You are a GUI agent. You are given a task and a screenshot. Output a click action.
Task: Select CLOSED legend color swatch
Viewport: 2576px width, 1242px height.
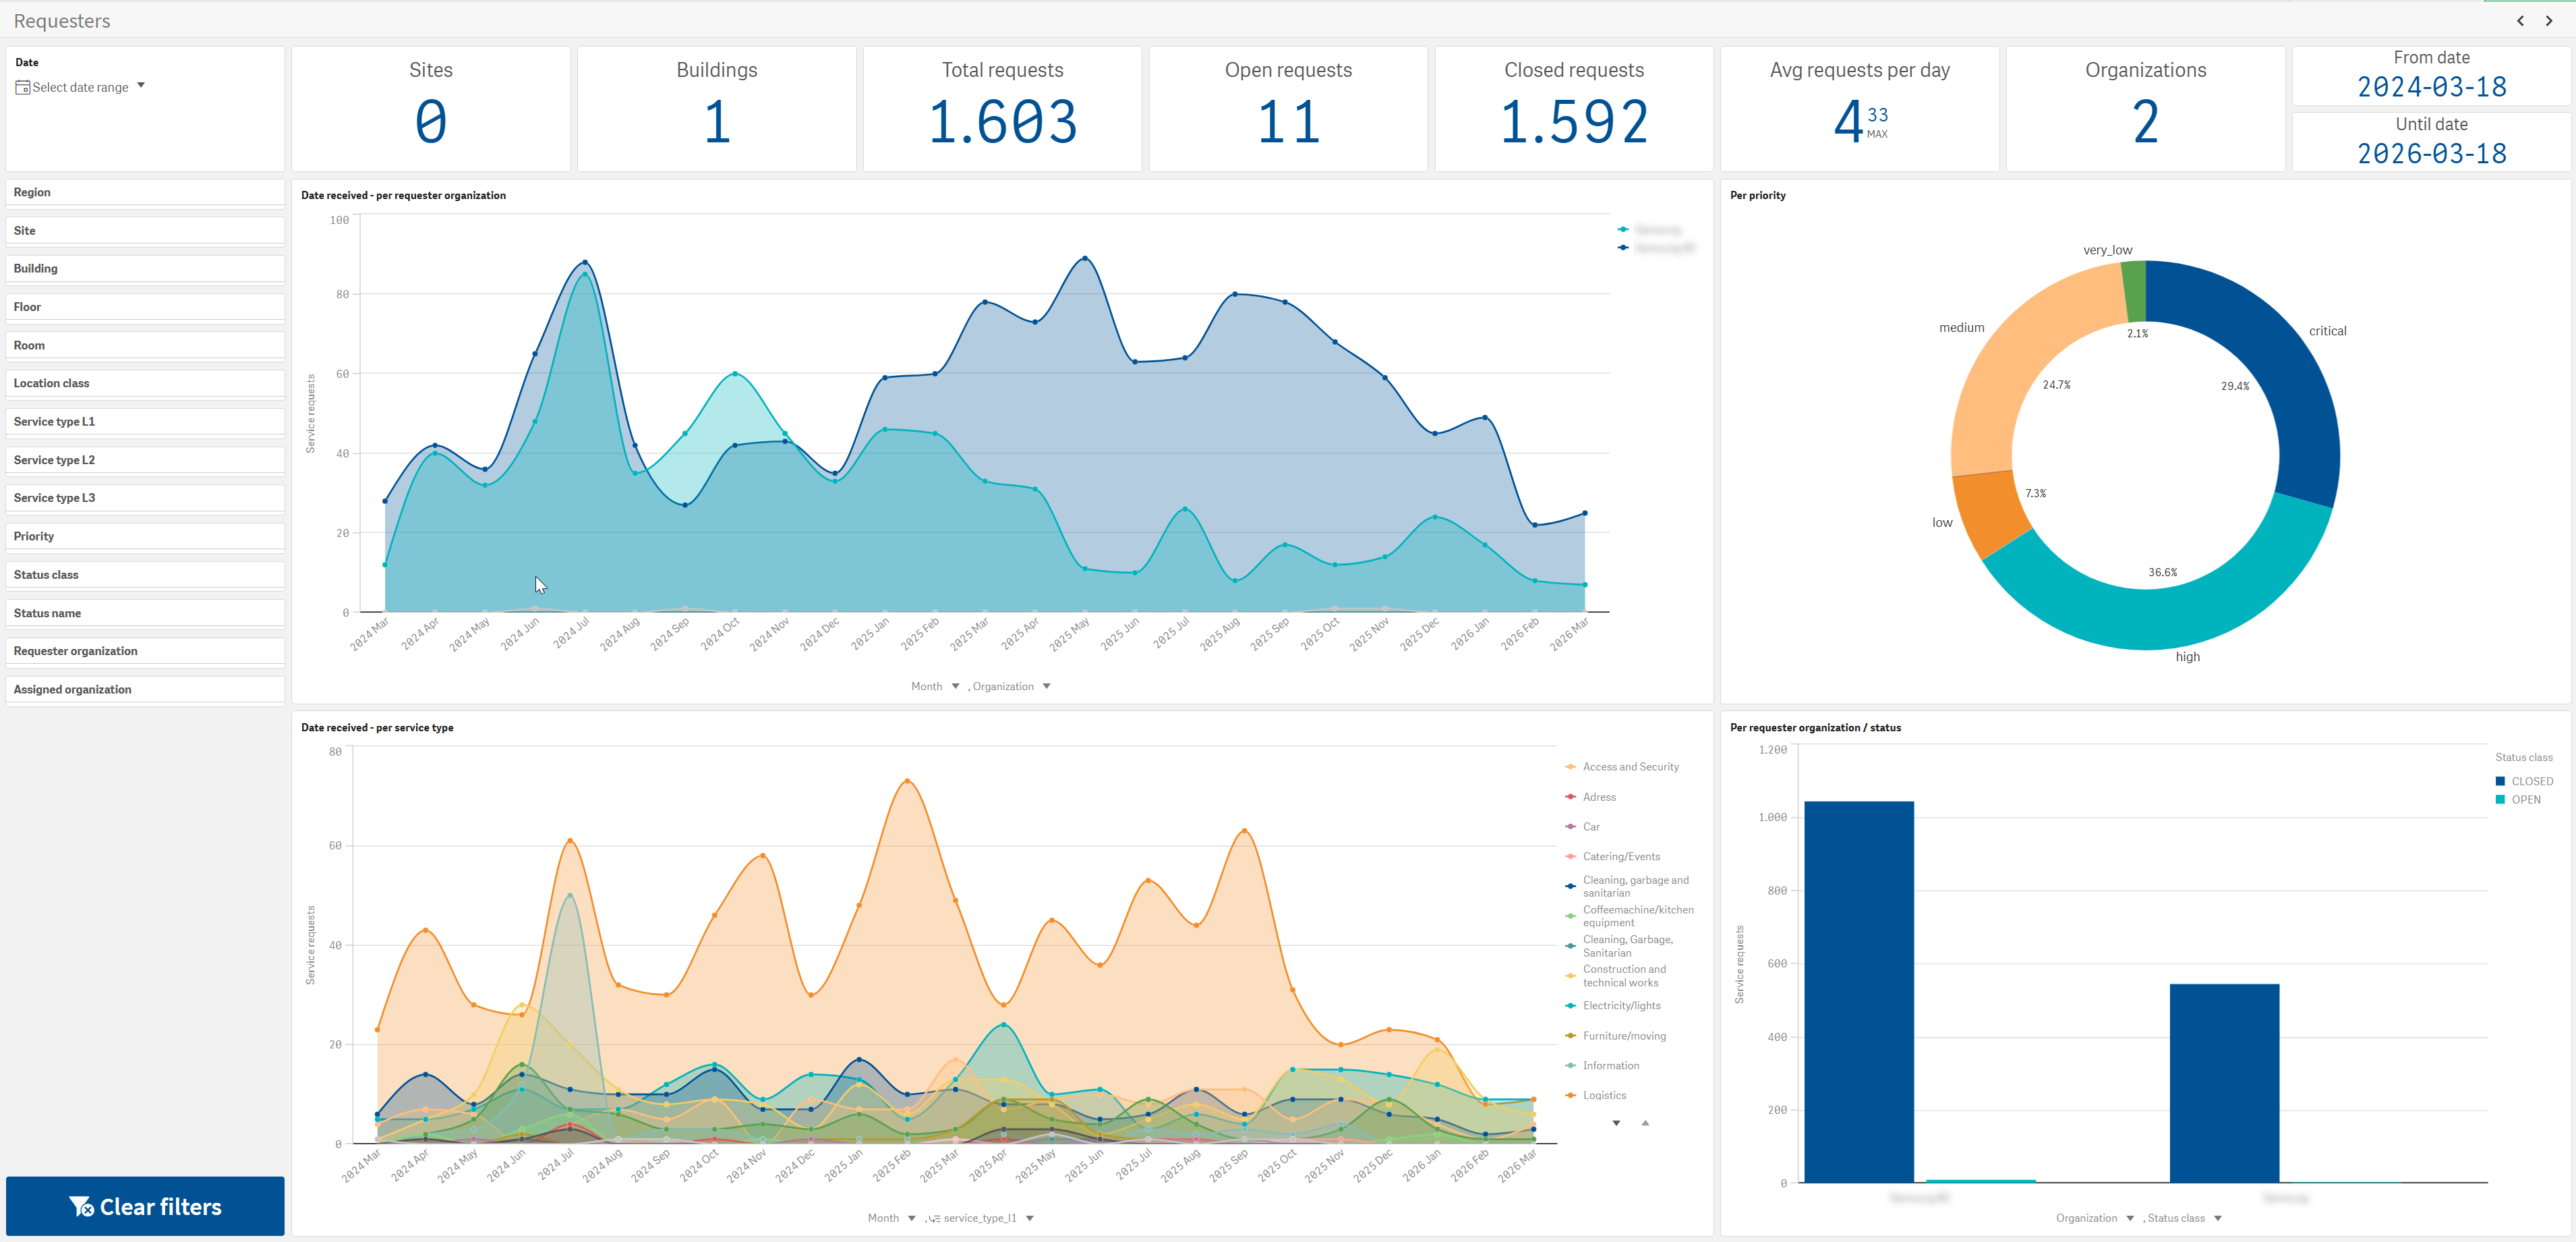click(x=2500, y=782)
